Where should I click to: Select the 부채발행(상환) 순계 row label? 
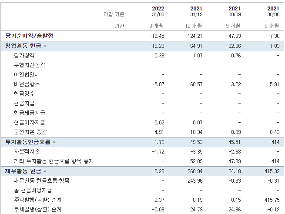(37, 210)
